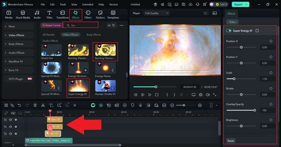Click the Reset button
This screenshot has width=281, height=147.
pyautogui.click(x=231, y=141)
